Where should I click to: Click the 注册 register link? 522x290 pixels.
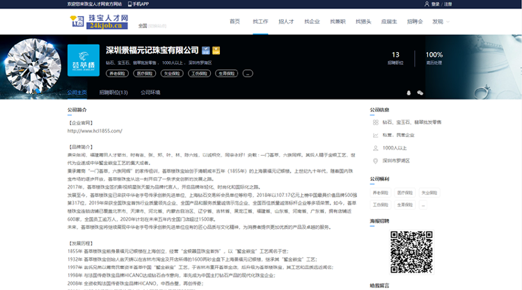[448, 4]
